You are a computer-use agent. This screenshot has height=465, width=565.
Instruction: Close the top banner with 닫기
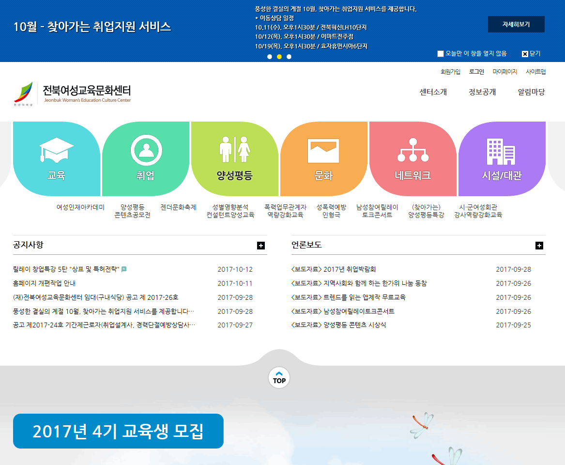531,54
